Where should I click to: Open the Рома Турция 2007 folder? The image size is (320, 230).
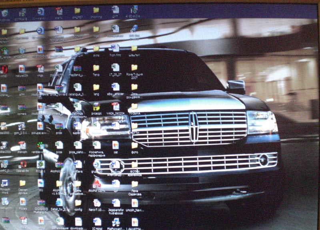pyautogui.click(x=134, y=68)
